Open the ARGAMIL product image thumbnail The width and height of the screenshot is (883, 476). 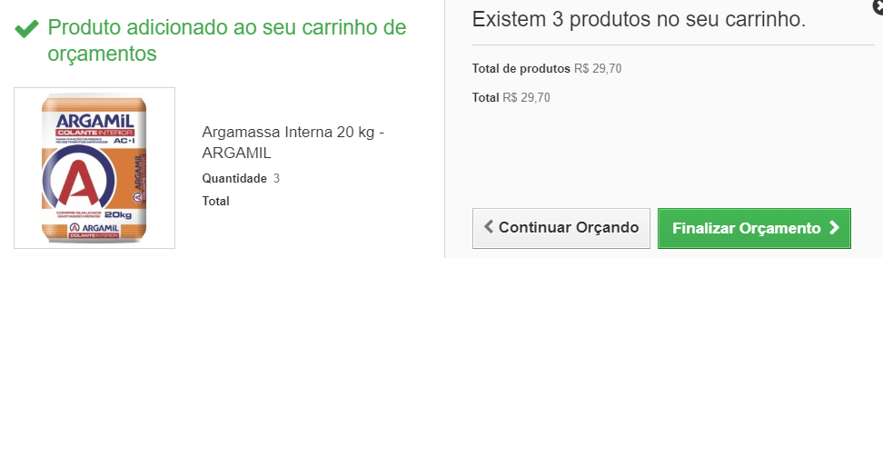(94, 168)
